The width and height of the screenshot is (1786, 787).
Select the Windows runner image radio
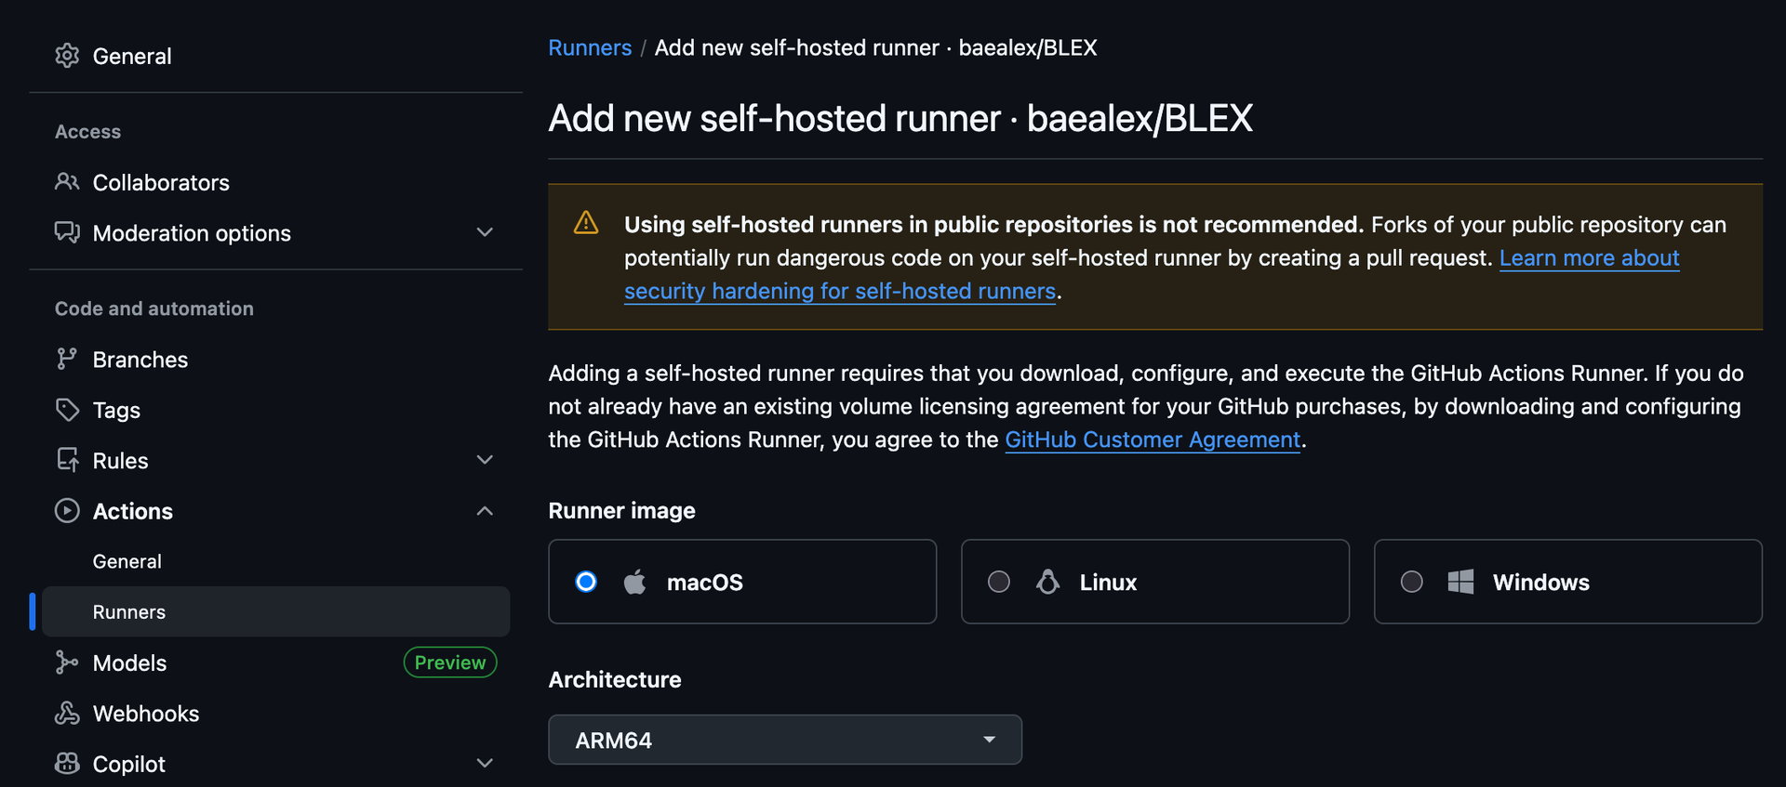tap(1412, 582)
